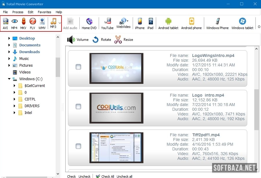Open the MP3 format dropdown arrow

click(60, 23)
